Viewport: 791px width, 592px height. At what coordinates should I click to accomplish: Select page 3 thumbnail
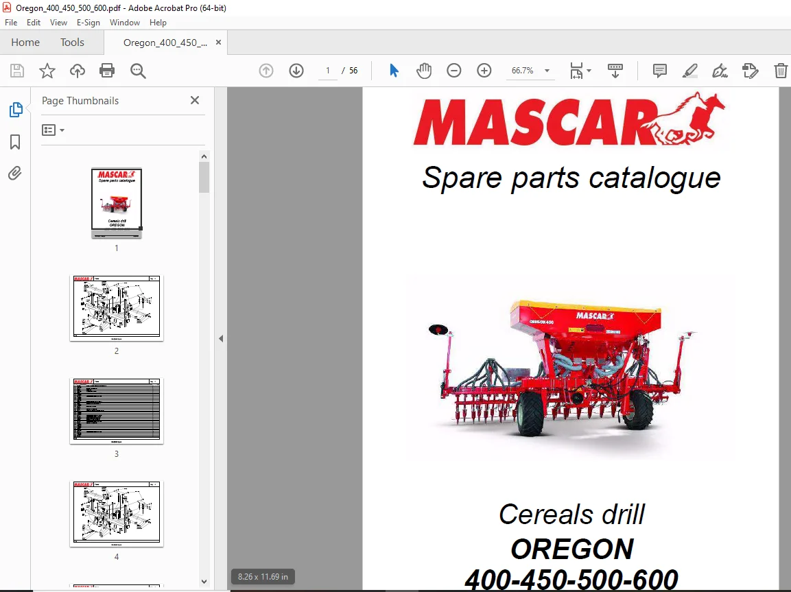(117, 411)
